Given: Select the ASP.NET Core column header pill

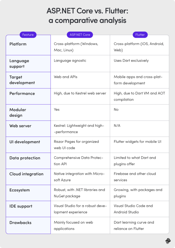Looking at the screenshot, I should pos(80,35).
